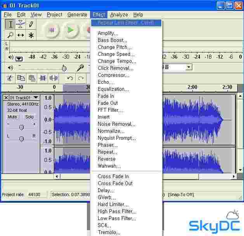This screenshot has height=236, width=244.
Task: Open the Edit menu
Action: (x=21, y=15)
